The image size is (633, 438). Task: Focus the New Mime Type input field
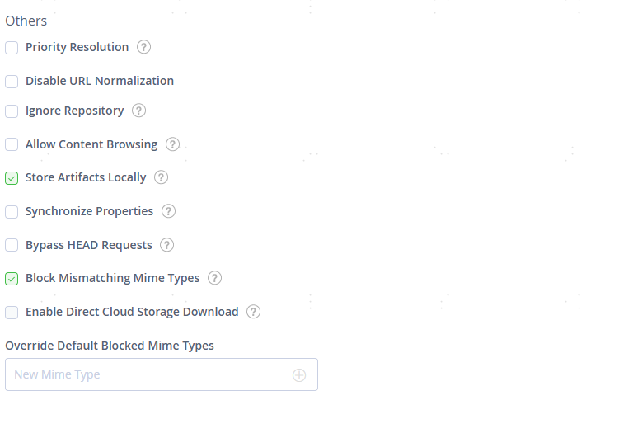148,374
